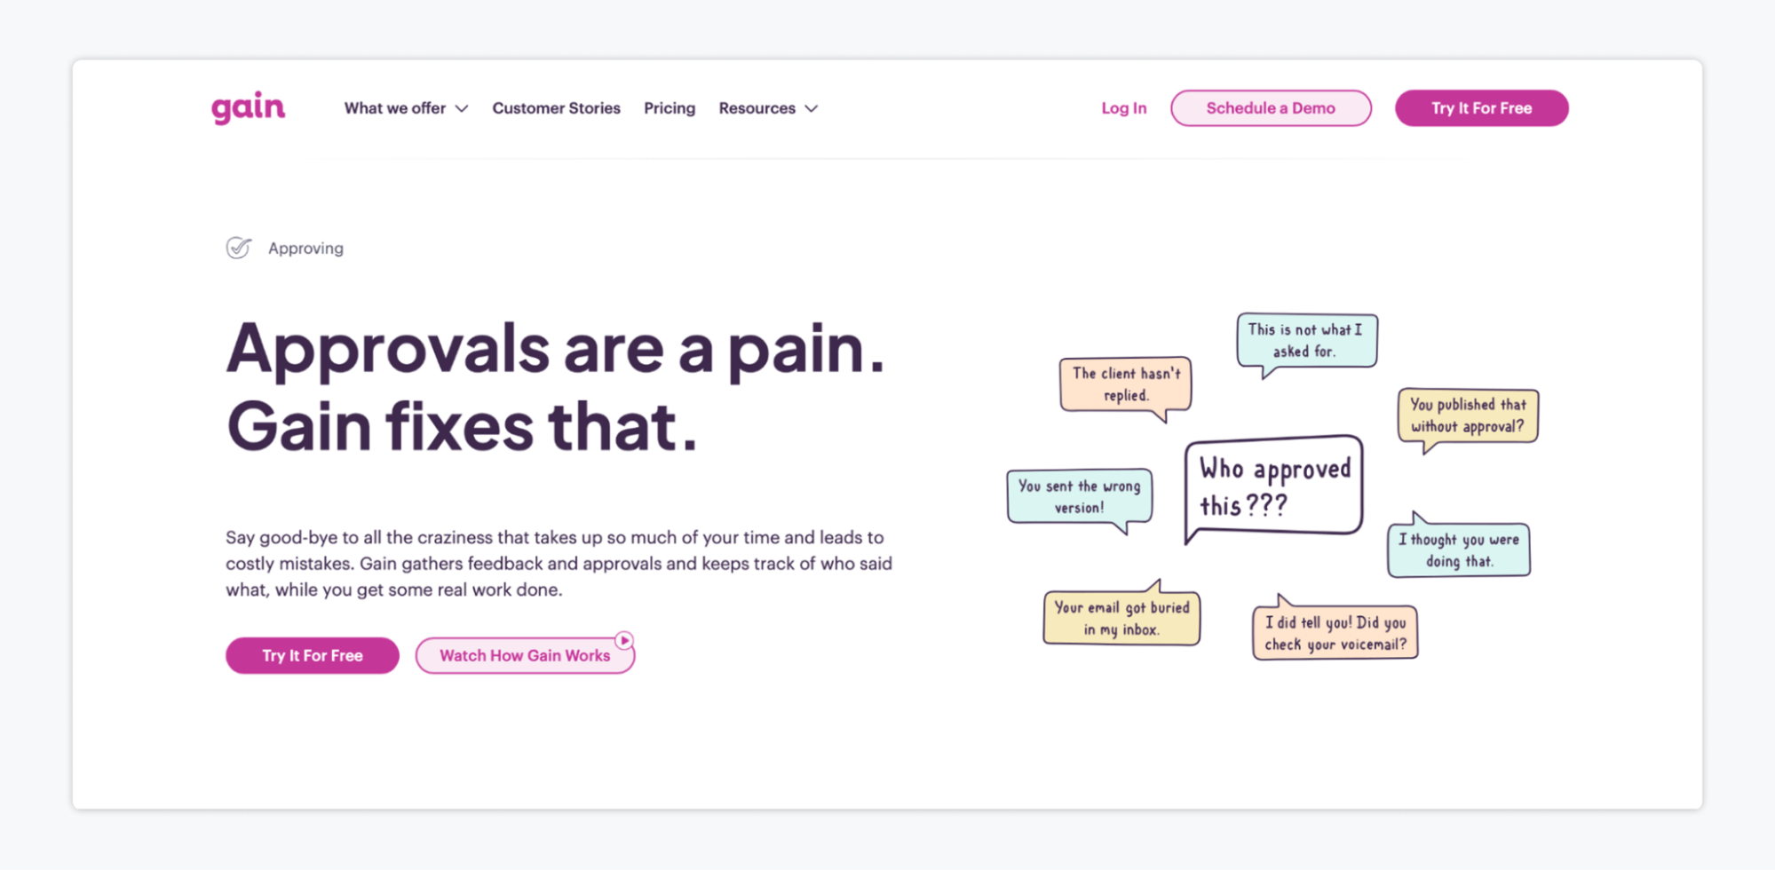
Task: Open the Resources menu item
Action: click(757, 108)
